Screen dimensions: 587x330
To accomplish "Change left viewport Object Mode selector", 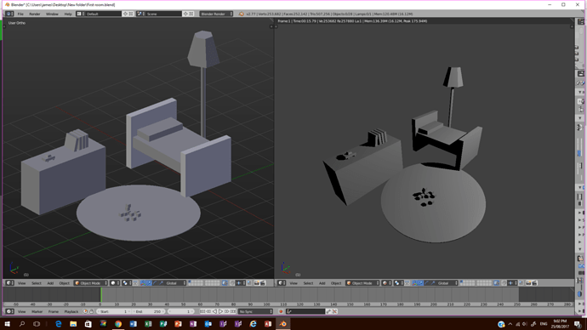I will click(x=90, y=283).
